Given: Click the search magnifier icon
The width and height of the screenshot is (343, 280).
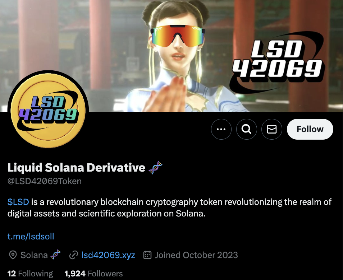Looking at the screenshot, I should pyautogui.click(x=247, y=129).
